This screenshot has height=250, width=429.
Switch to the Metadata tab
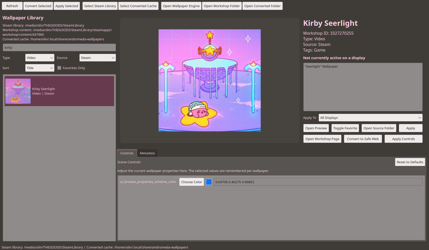[147, 153]
